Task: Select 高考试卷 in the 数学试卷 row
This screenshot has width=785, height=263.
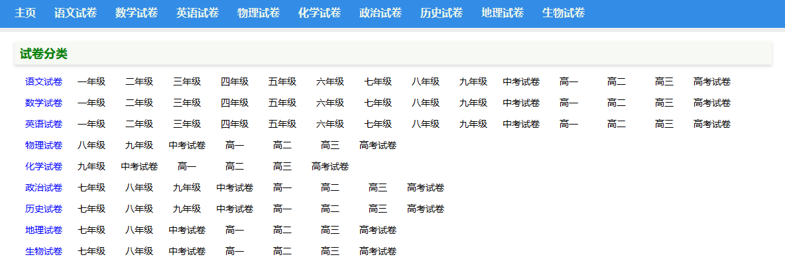Action: 712,103
